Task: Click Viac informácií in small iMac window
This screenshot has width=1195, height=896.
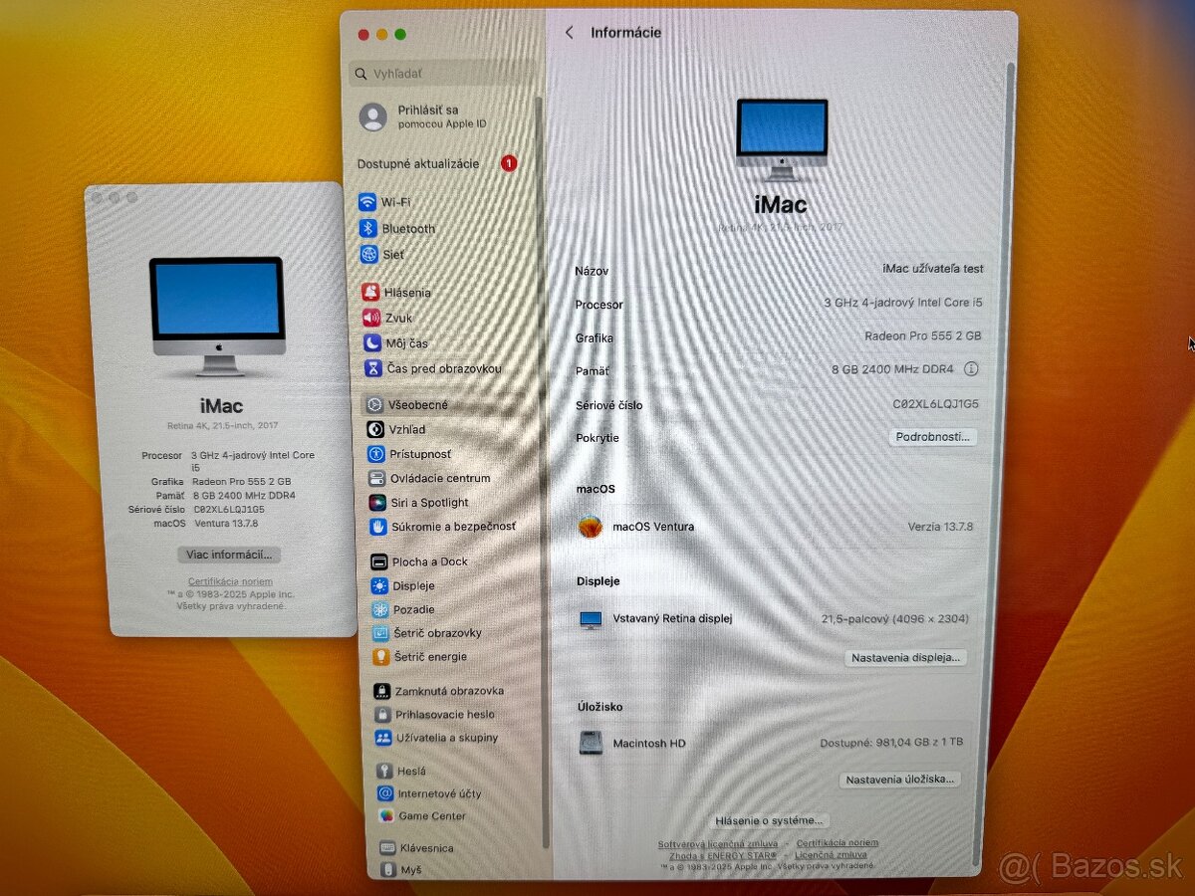Action: click(x=230, y=555)
